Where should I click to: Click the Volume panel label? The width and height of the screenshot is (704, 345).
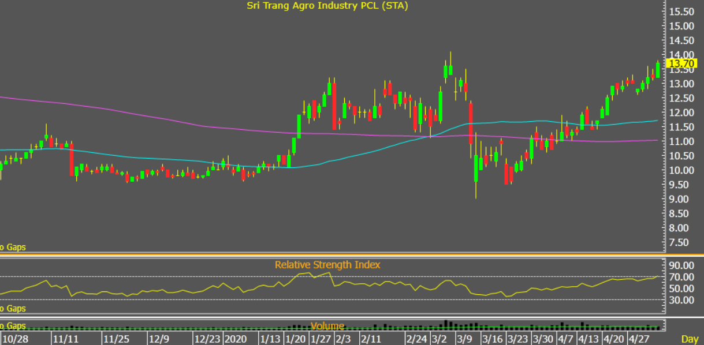point(327,327)
